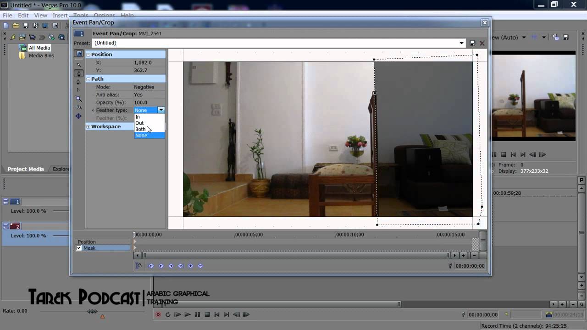
Task: Select the Normal Edit arrow tool
Action: (79, 65)
